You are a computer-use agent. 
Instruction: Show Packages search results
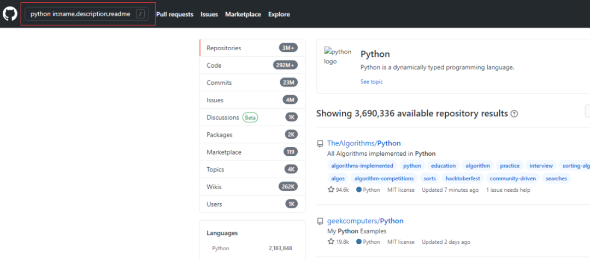[252, 134]
